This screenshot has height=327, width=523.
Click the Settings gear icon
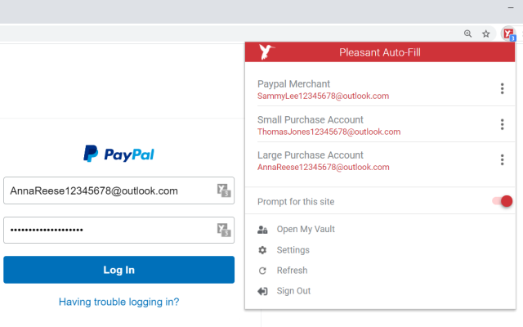262,250
